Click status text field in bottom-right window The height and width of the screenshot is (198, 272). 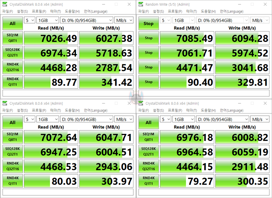coord(204,192)
